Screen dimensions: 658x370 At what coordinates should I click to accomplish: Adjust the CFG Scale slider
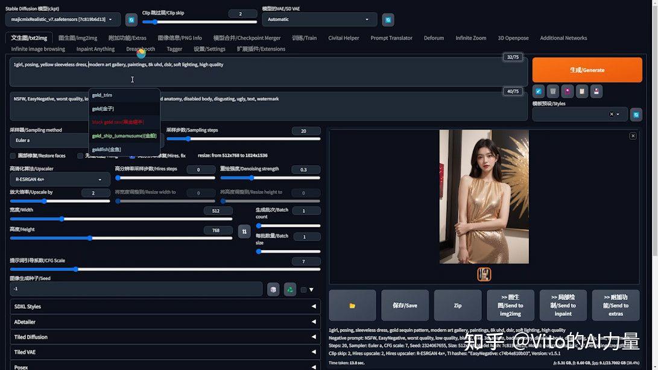(165, 269)
